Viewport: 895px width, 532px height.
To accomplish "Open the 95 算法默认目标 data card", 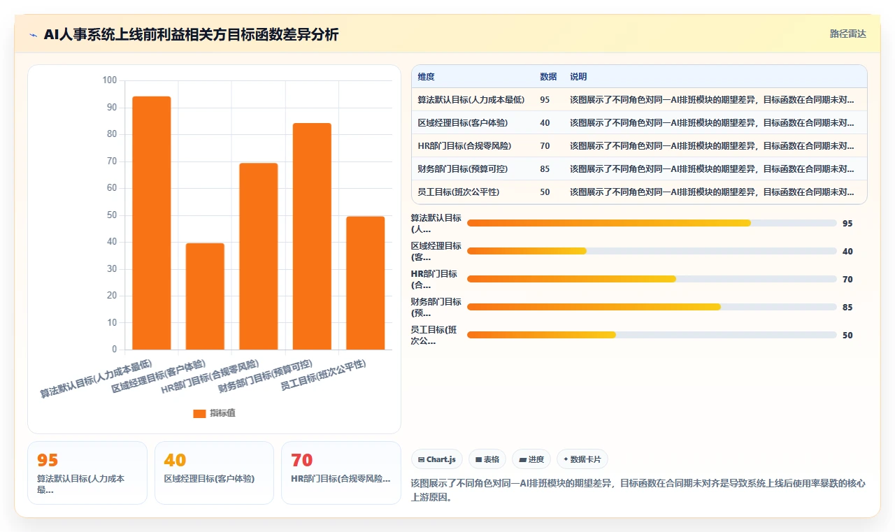I will (87, 473).
